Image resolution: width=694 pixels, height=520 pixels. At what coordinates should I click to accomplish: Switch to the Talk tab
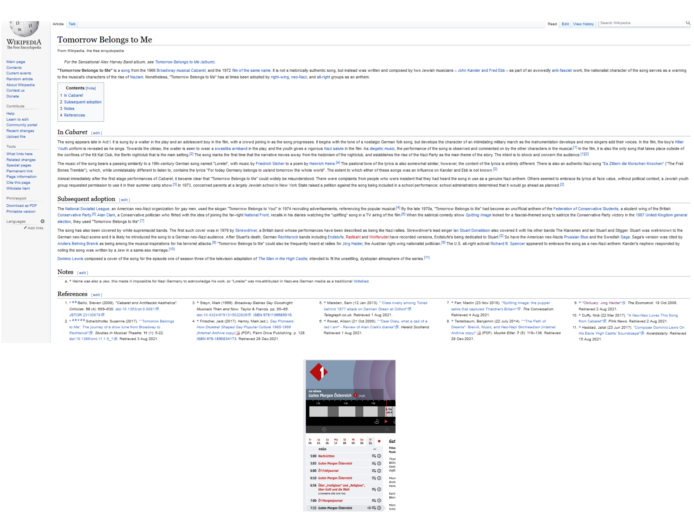pos(72,24)
